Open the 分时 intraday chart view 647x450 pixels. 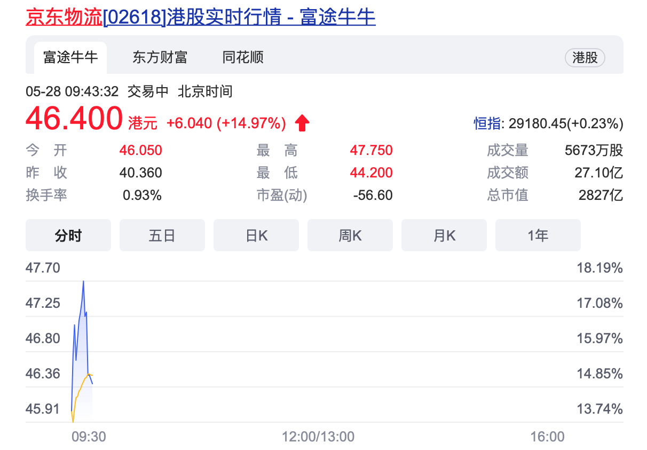(x=68, y=235)
